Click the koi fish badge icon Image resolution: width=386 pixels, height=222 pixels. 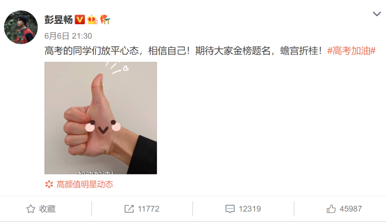(x=105, y=19)
